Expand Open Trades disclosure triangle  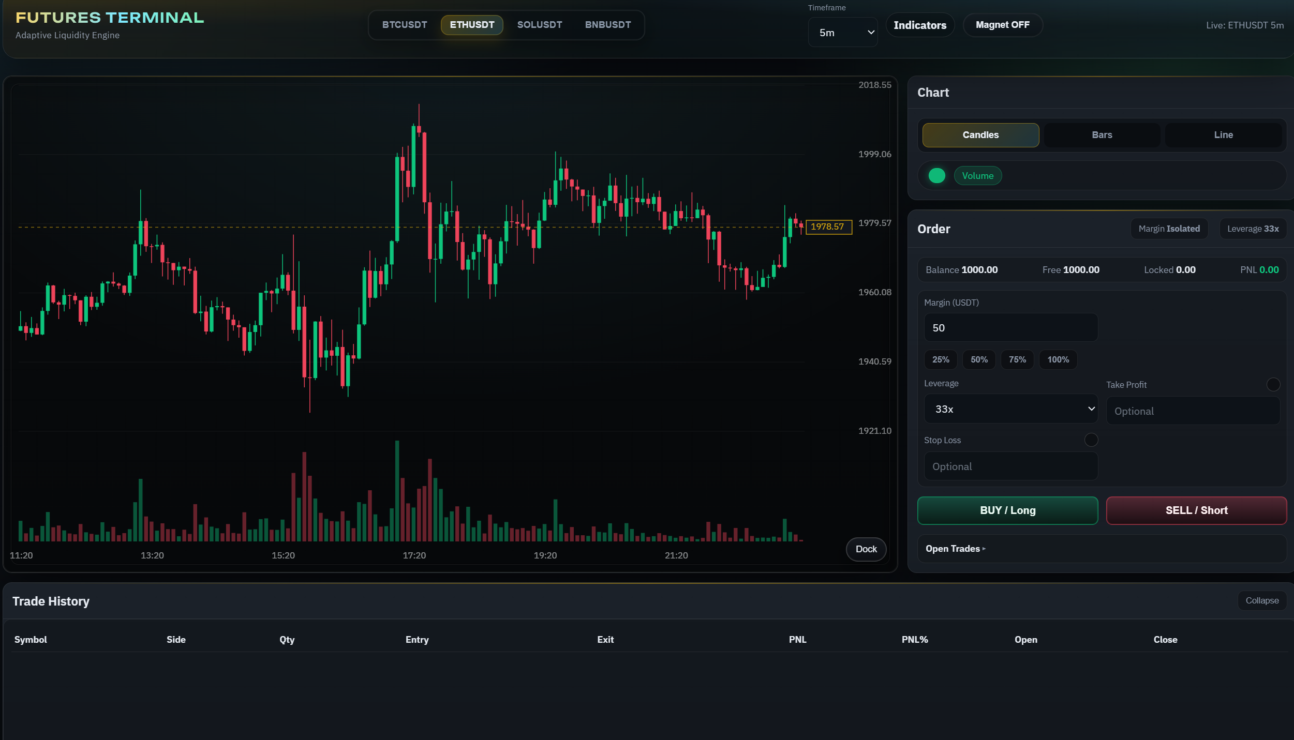coord(984,549)
